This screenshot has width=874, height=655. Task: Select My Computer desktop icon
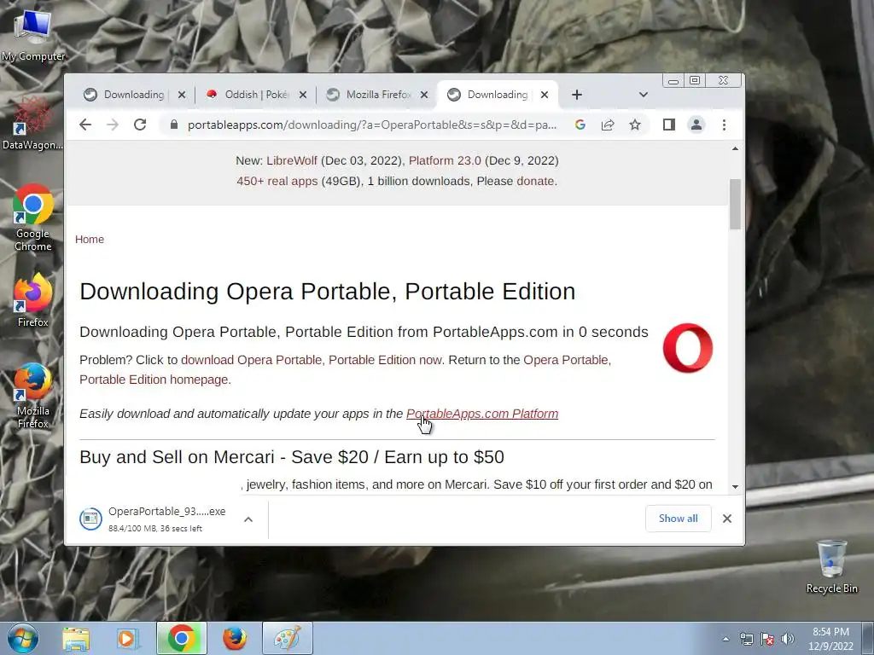pos(33,34)
